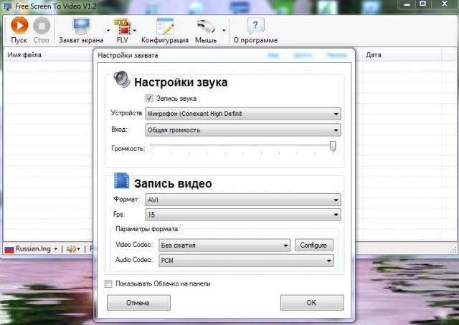459x325 pixels.
Task: Open the Захват экрана dropdown arrow
Action: pos(108,30)
